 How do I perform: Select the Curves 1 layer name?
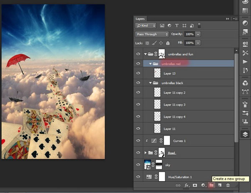[179, 141]
